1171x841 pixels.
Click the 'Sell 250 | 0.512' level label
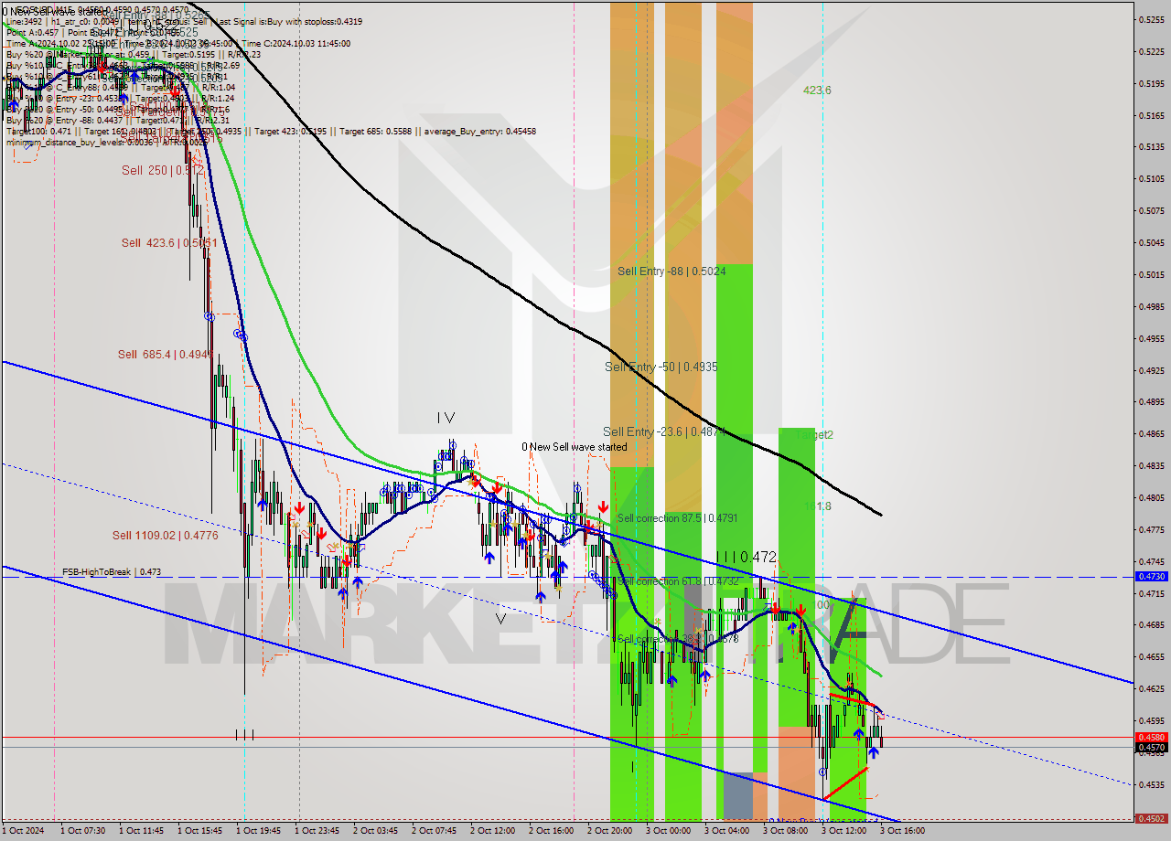163,170
